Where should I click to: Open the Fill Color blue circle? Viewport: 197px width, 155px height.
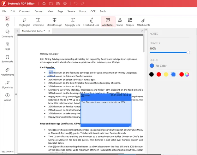[152, 66]
